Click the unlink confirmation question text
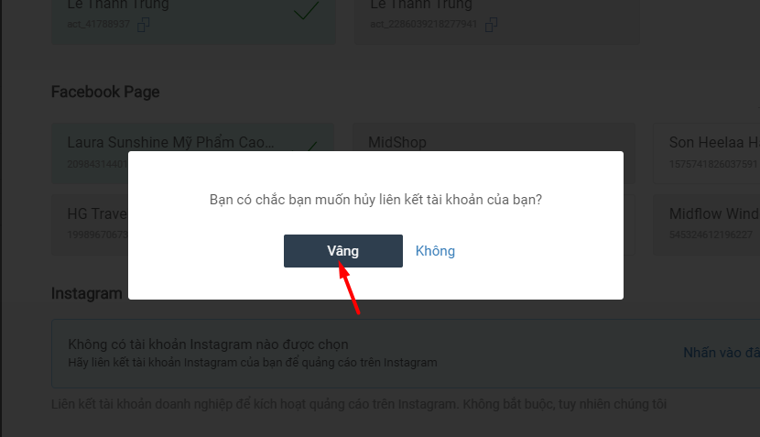 click(x=375, y=200)
